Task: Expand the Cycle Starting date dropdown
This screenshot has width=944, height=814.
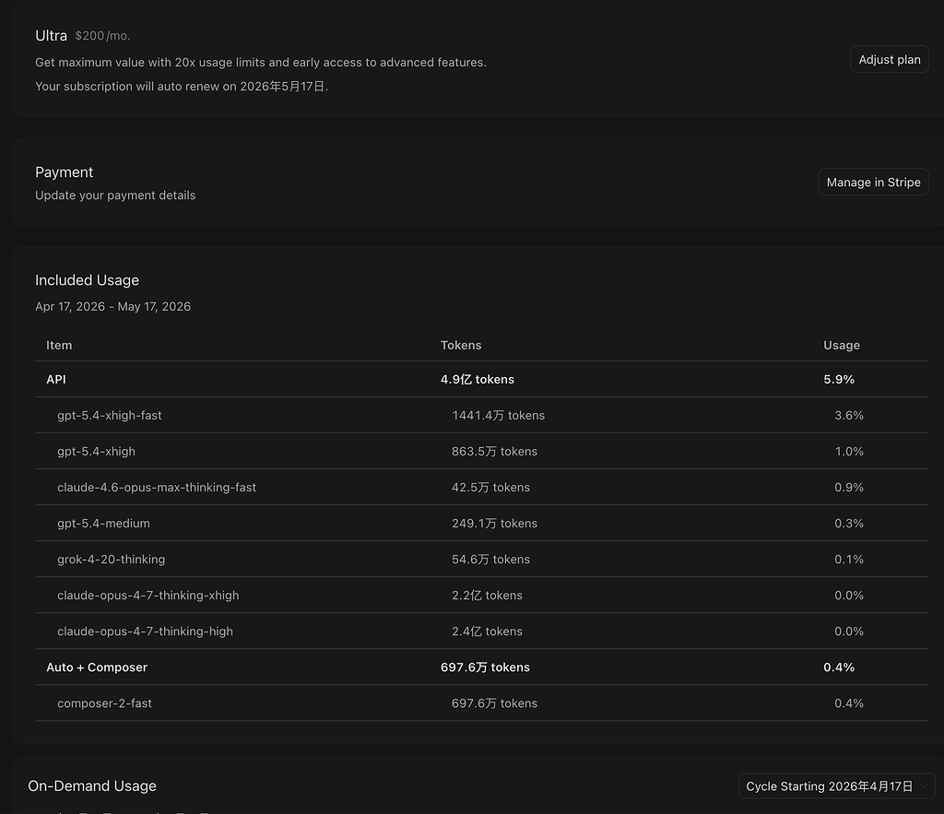Action: tap(836, 786)
